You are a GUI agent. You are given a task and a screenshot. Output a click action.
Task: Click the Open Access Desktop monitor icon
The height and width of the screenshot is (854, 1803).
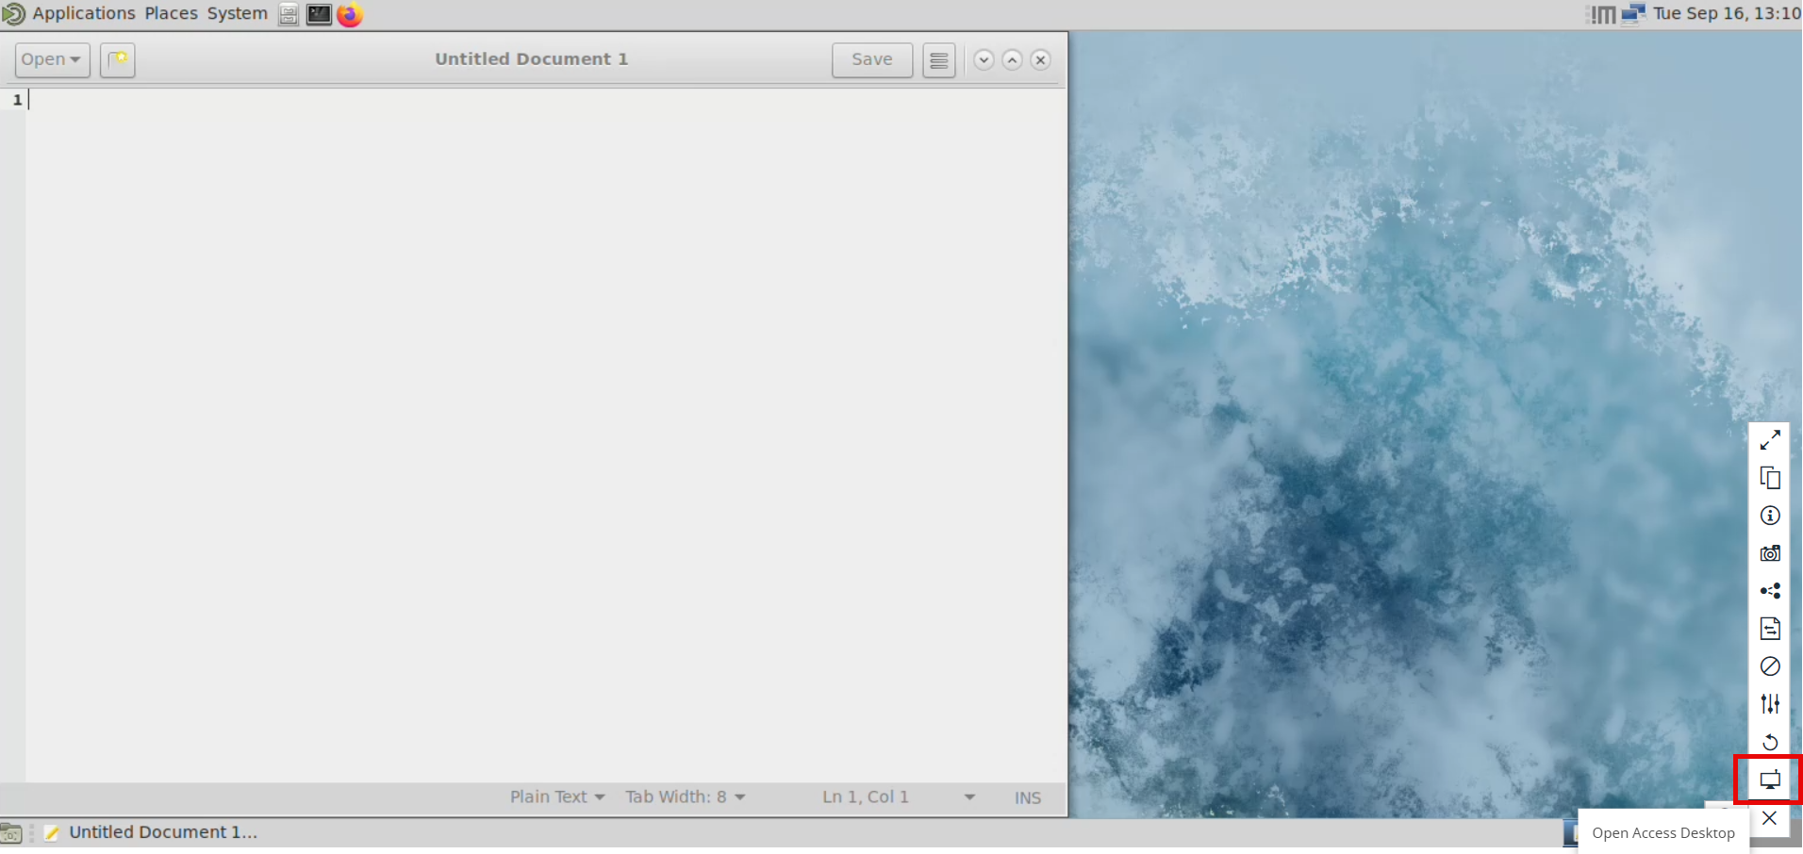(x=1770, y=780)
